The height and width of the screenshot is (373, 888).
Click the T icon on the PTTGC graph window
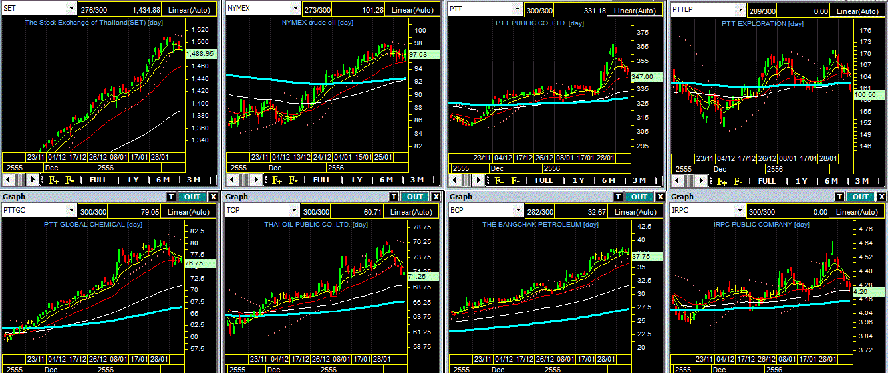[171, 196]
